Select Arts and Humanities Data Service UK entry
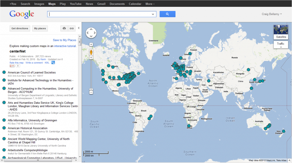Viewport: 292px width, 163px height. [x=43, y=106]
